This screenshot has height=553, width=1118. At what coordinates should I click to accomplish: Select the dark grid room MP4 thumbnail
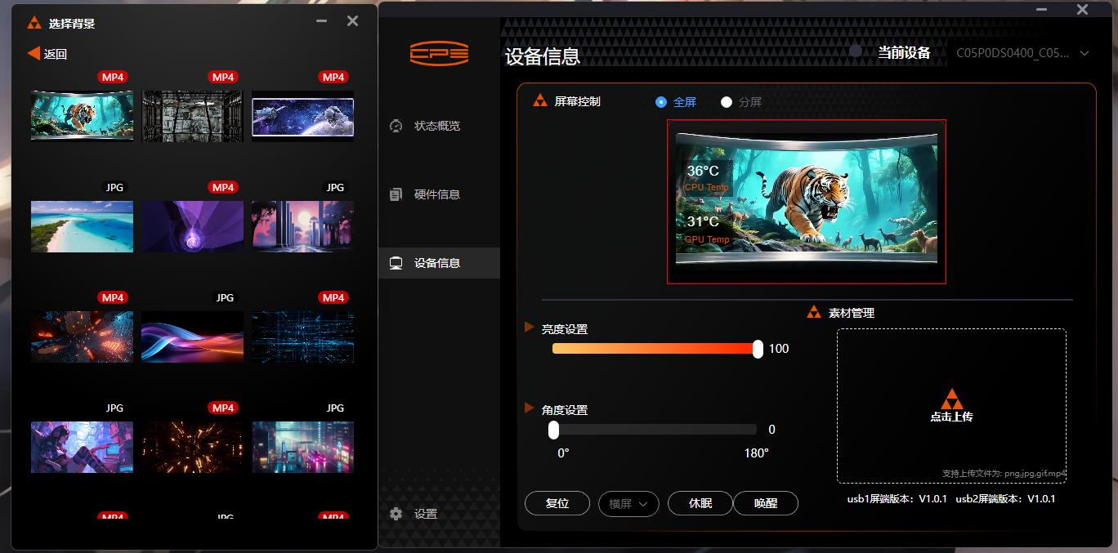pos(193,116)
